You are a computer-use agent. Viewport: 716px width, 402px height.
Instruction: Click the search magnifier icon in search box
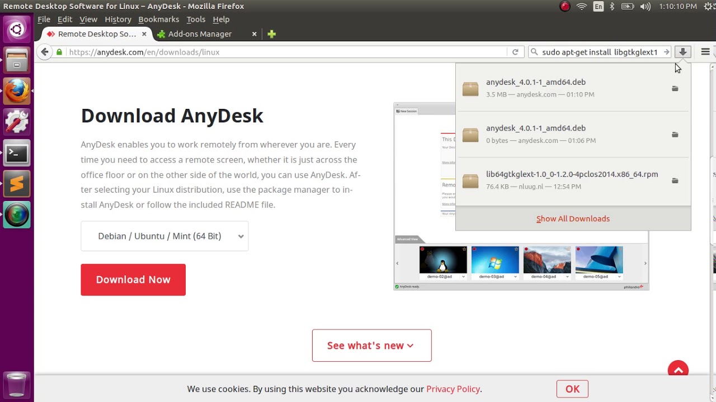click(x=534, y=52)
